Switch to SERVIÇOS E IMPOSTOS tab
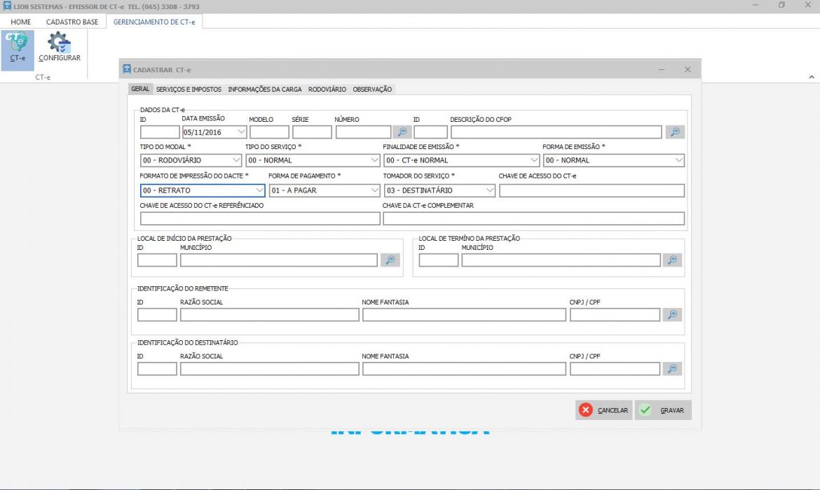Image resolution: width=820 pixels, height=490 pixels. (189, 90)
